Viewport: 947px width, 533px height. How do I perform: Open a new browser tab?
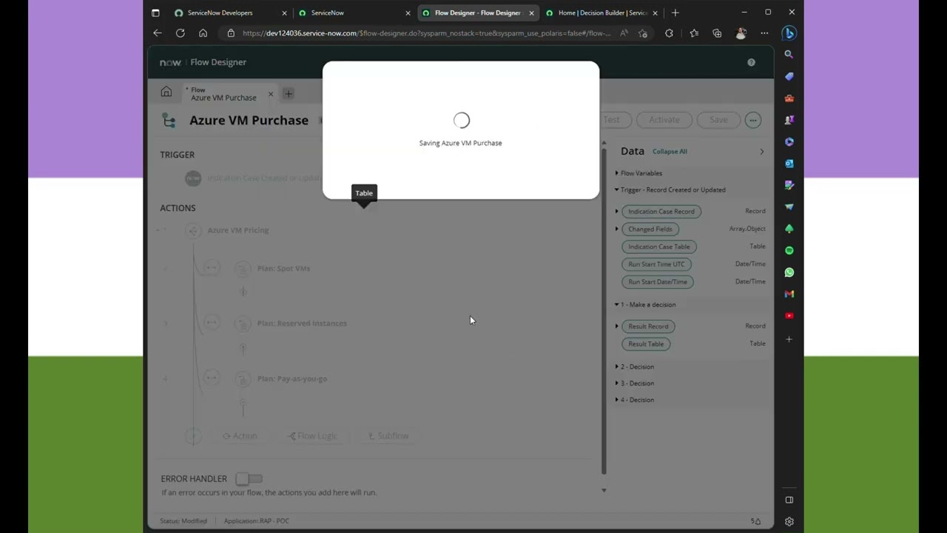pyautogui.click(x=675, y=13)
